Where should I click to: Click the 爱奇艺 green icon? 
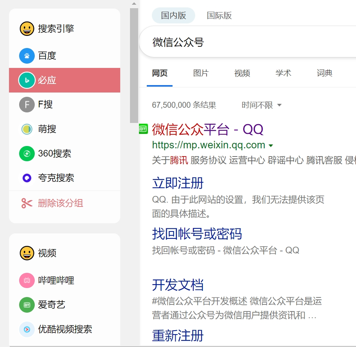pos(27,305)
